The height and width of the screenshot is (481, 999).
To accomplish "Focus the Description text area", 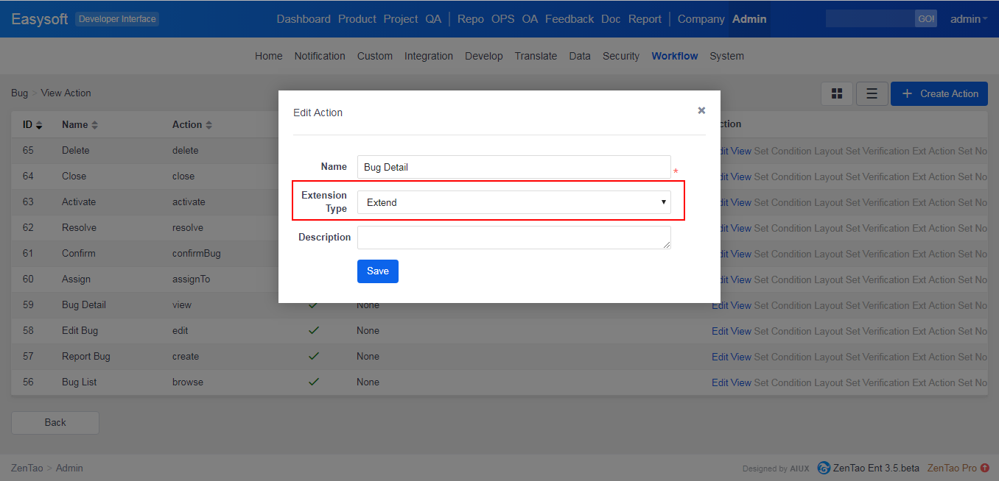I will 513,238.
